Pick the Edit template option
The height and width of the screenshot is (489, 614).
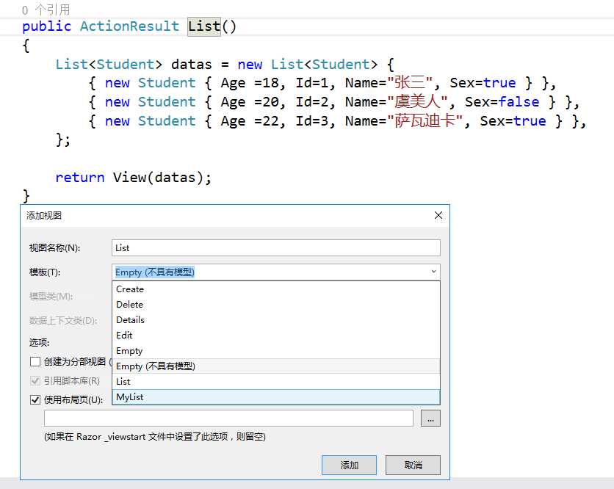276,335
